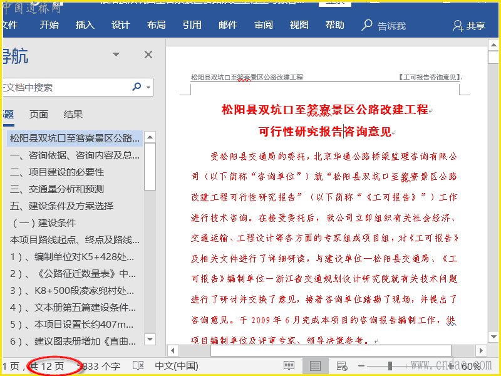Viewport: 501px width, 376px height.
Task: Click navigation list scroll down arrow
Action: (x=150, y=339)
